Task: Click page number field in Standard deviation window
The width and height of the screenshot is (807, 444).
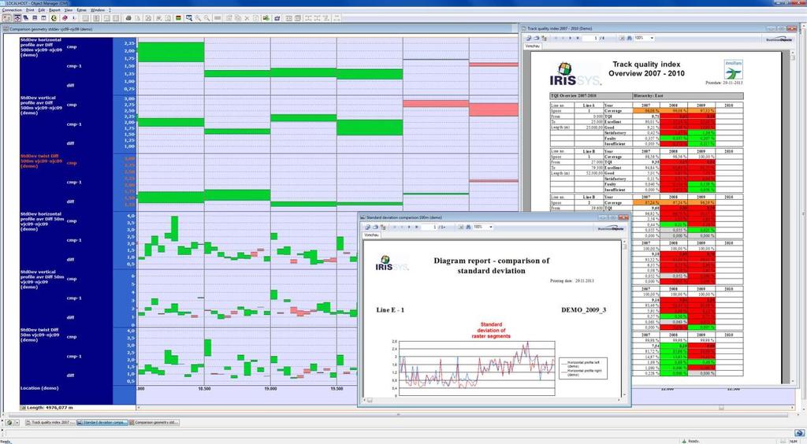Action: (431, 228)
